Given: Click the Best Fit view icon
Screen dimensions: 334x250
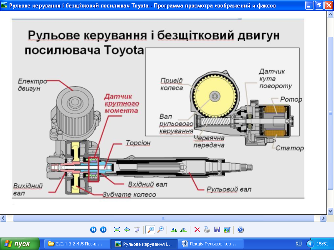Looking at the screenshot, I should (117, 230).
